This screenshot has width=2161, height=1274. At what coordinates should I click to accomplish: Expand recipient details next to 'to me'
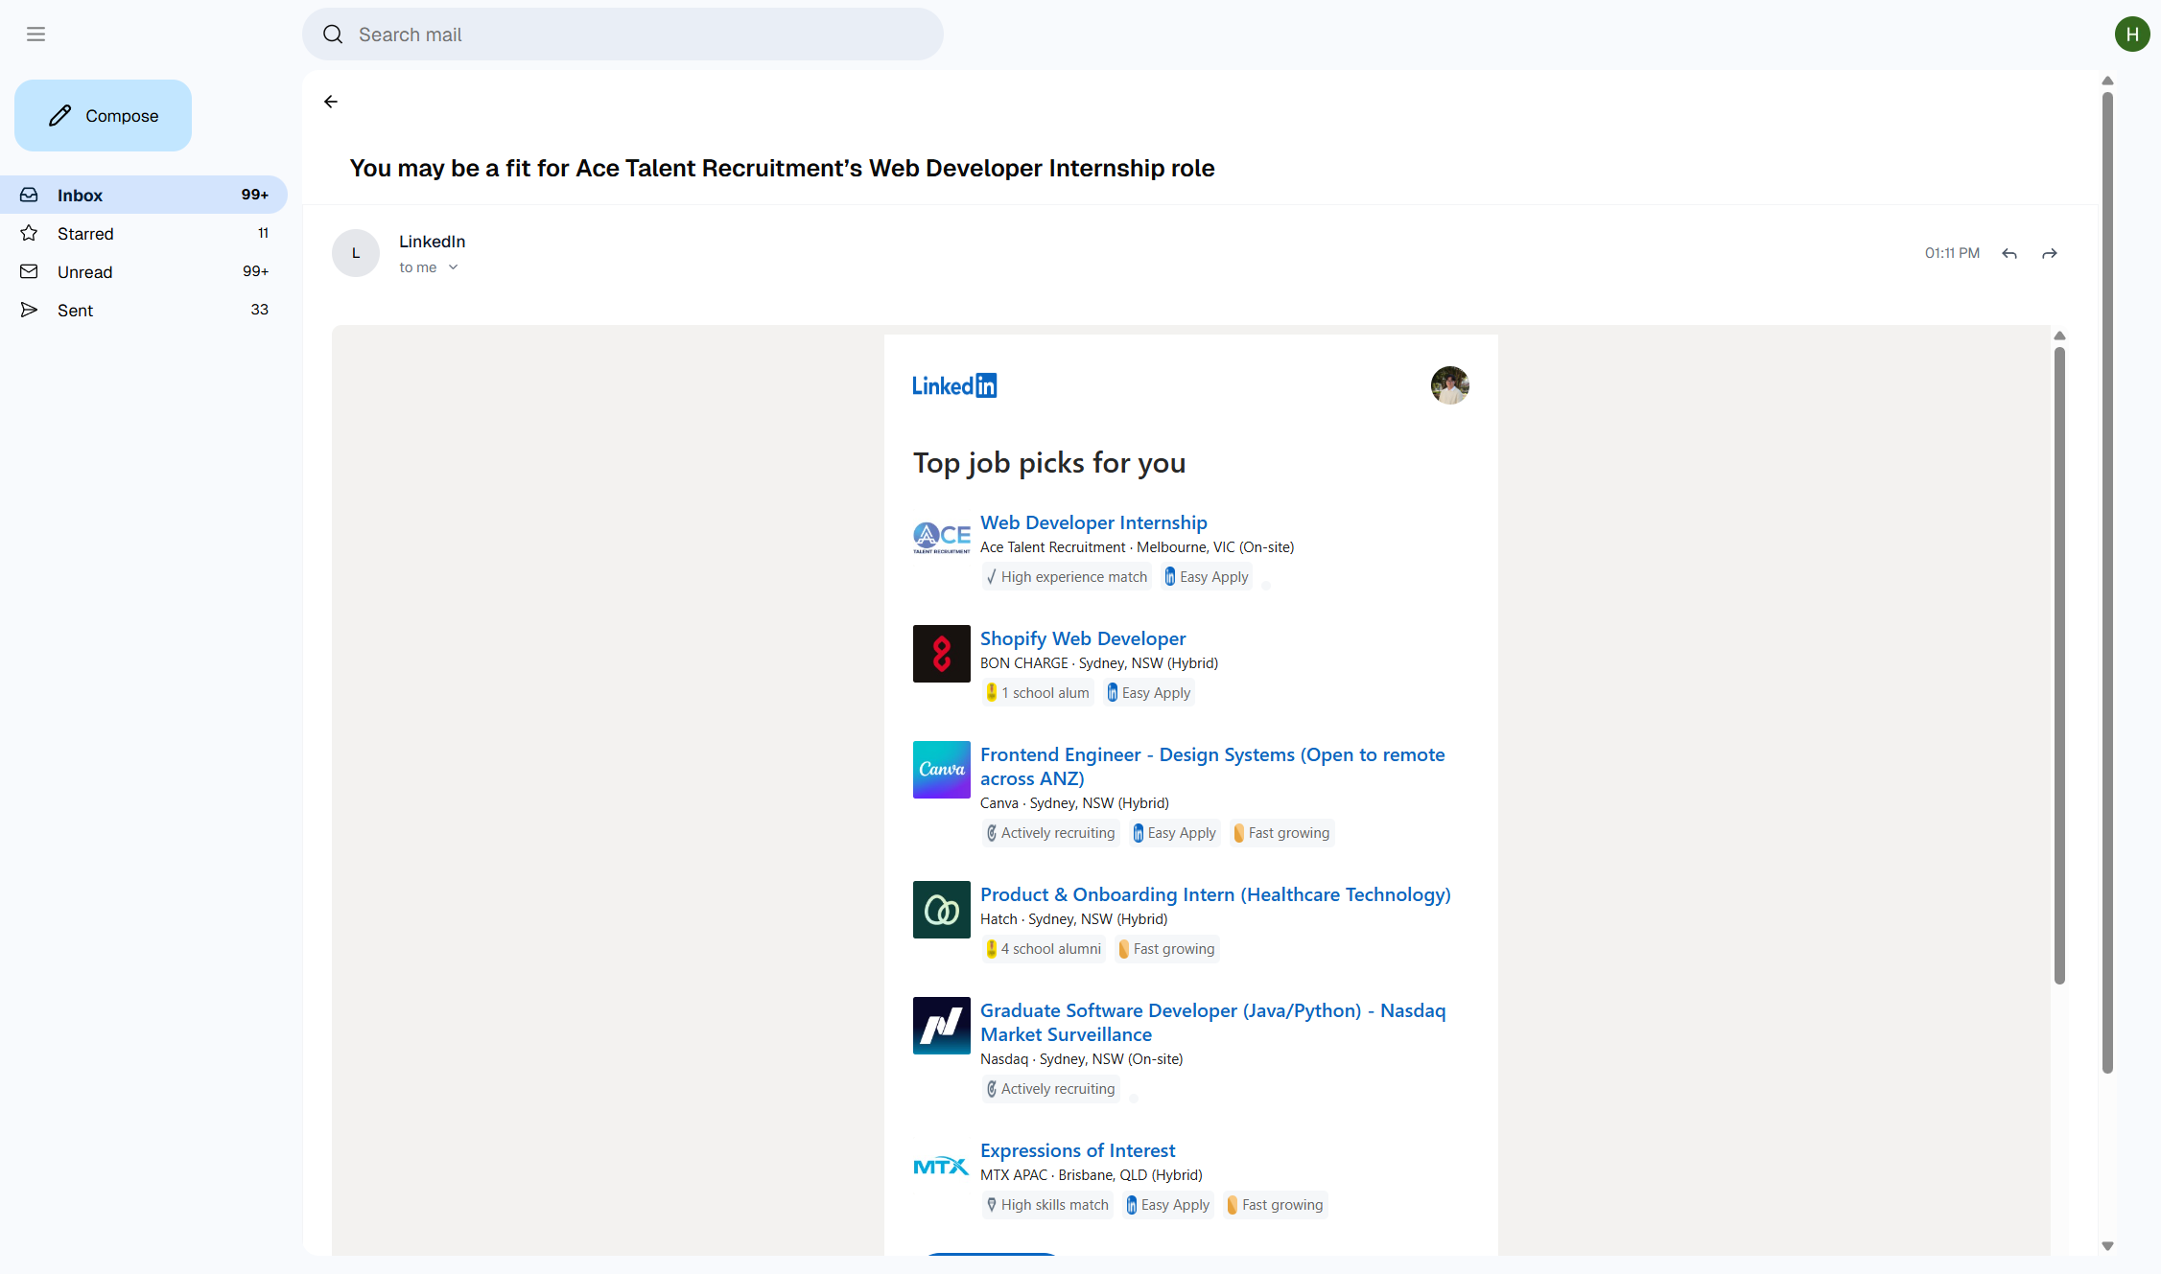[453, 267]
